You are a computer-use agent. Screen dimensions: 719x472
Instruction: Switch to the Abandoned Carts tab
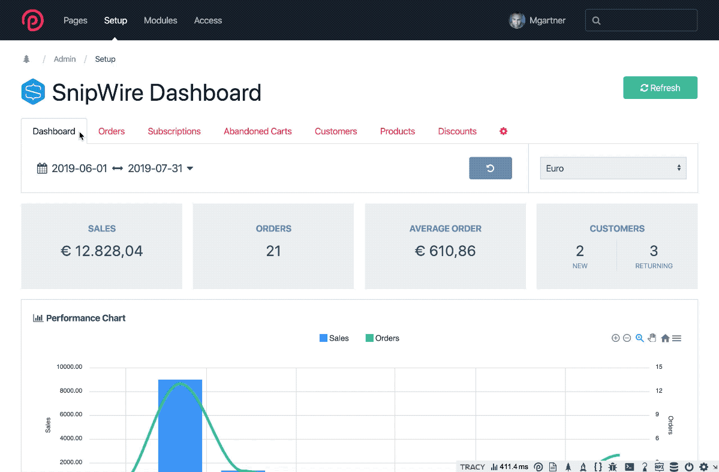coord(258,131)
